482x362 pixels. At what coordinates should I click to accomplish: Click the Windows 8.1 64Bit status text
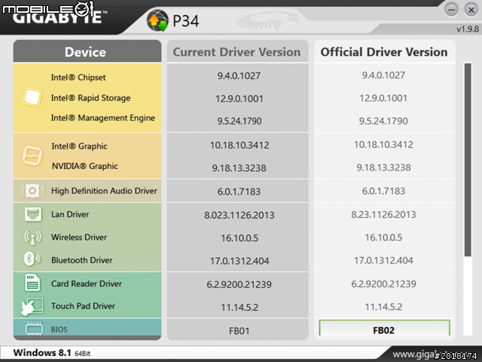52,353
